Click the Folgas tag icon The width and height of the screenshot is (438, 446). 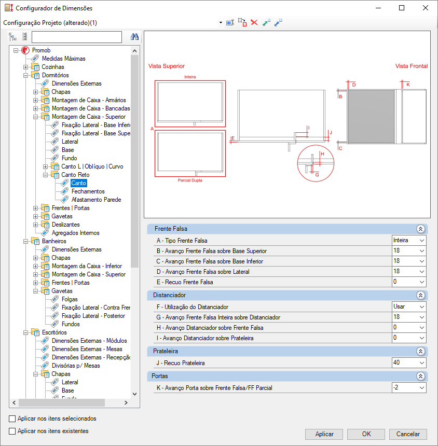[x=55, y=299]
